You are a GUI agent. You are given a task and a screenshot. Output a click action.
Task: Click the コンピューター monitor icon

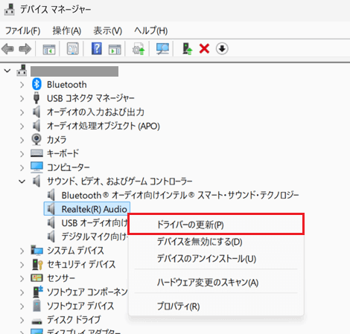click(x=36, y=167)
